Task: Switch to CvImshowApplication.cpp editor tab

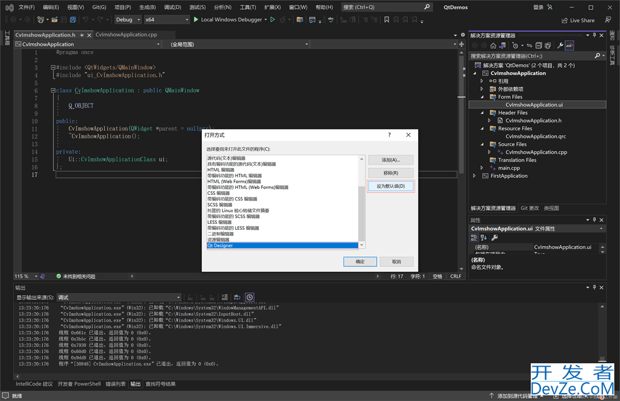Action: 126,35
